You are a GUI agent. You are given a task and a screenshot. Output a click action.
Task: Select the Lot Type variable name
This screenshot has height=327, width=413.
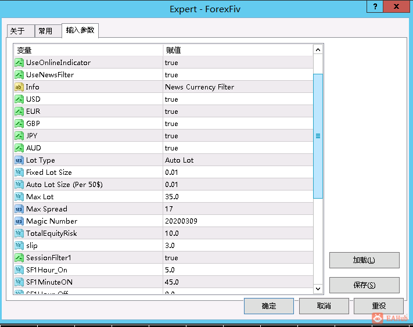click(x=41, y=160)
